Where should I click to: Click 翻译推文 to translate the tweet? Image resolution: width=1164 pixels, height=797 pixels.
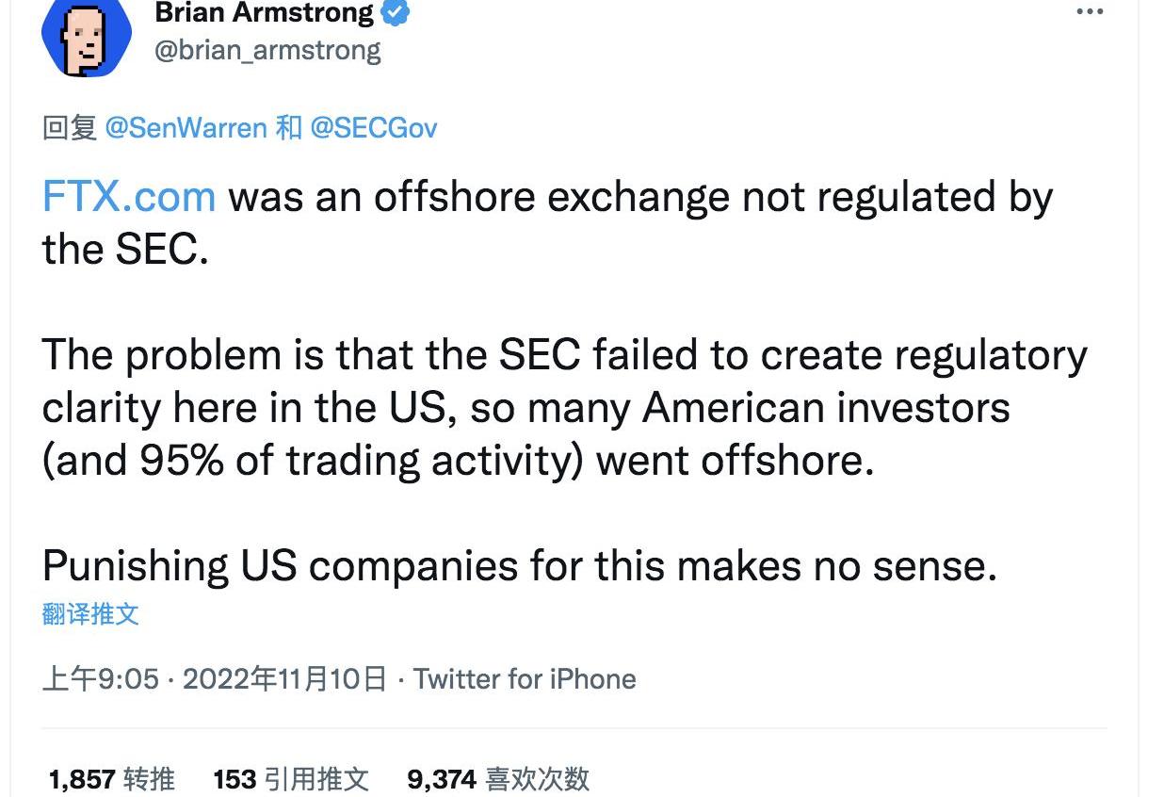click(x=90, y=614)
